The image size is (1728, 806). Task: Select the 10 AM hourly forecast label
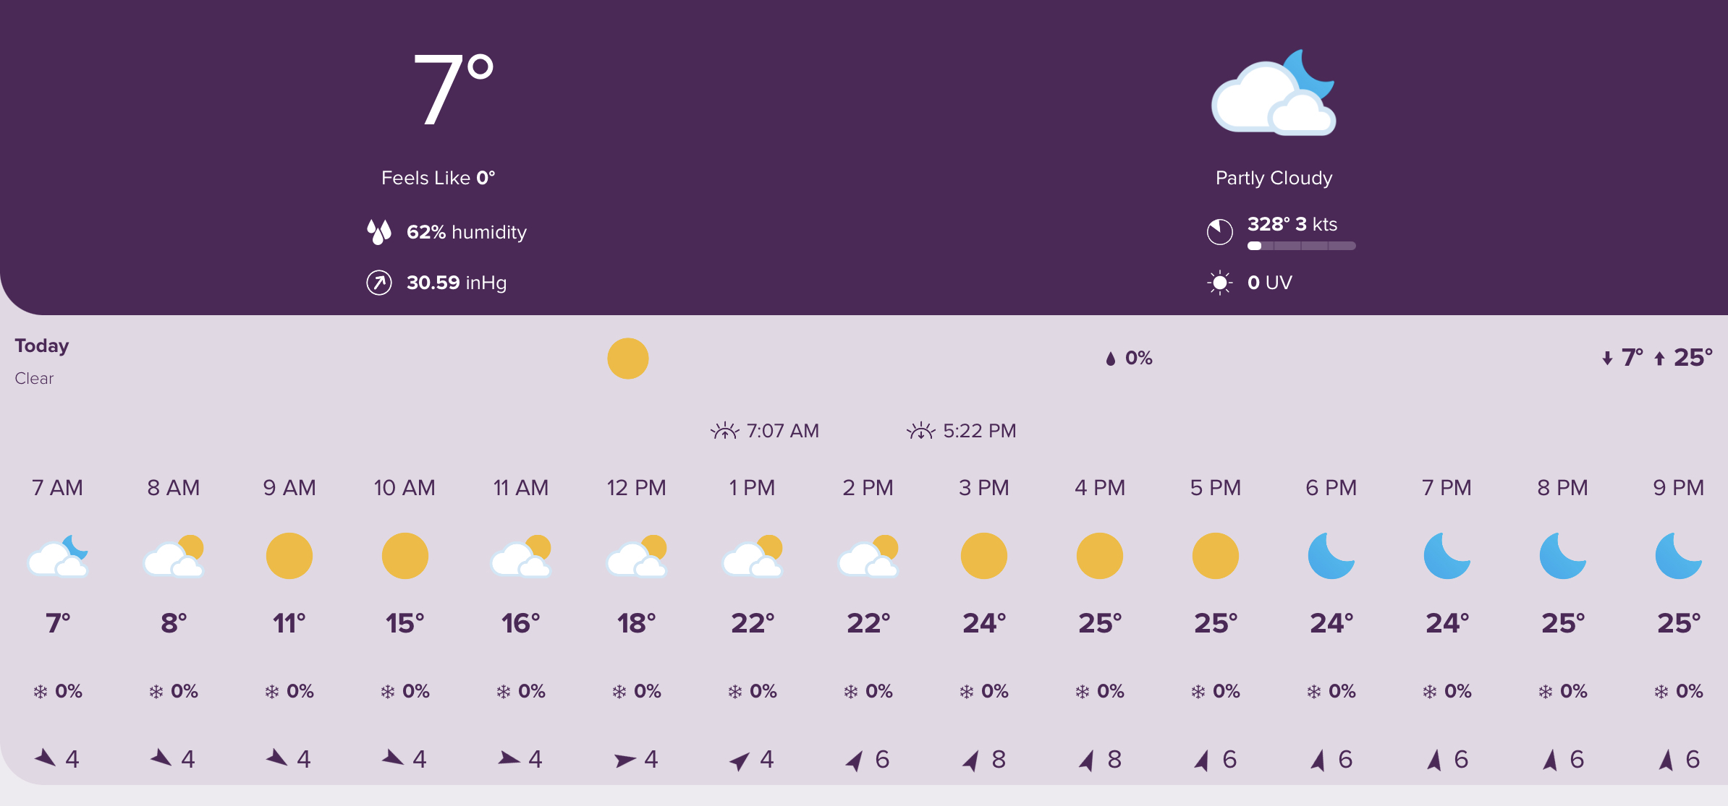[x=405, y=488]
